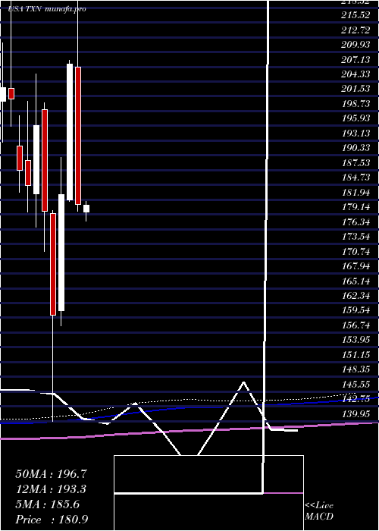Click the 173.54 price axis label
The height and width of the screenshot is (531, 379).
point(356,237)
